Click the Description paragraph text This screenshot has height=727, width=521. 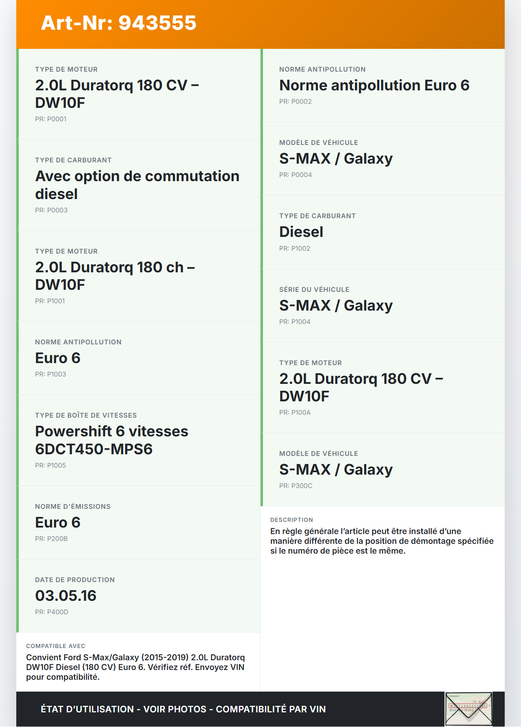[381, 541]
